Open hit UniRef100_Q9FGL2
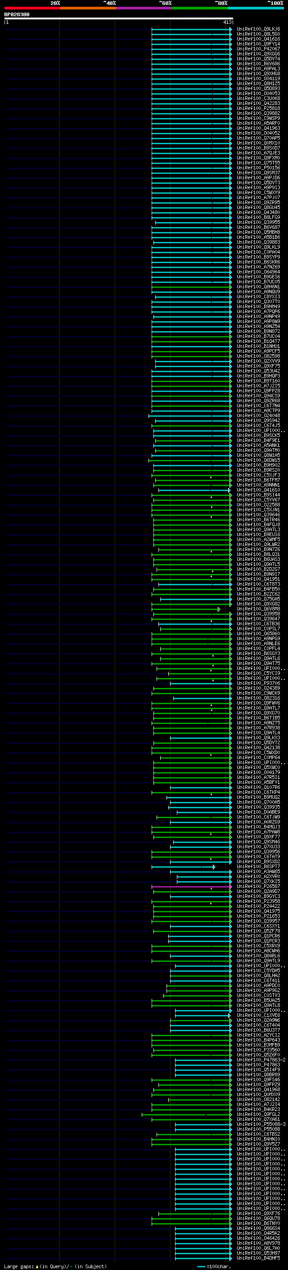This screenshot has height=1270, width=288. pyautogui.click(x=258, y=1115)
